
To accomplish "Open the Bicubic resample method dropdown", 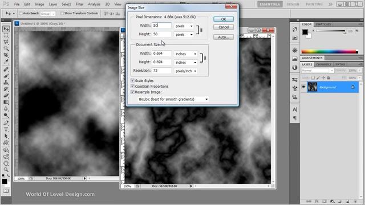I will [173, 99].
